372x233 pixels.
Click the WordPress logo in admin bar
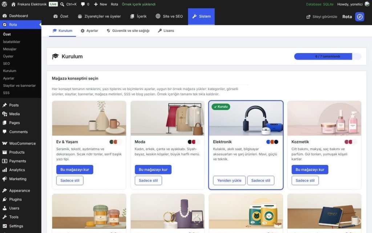click(x=4, y=4)
